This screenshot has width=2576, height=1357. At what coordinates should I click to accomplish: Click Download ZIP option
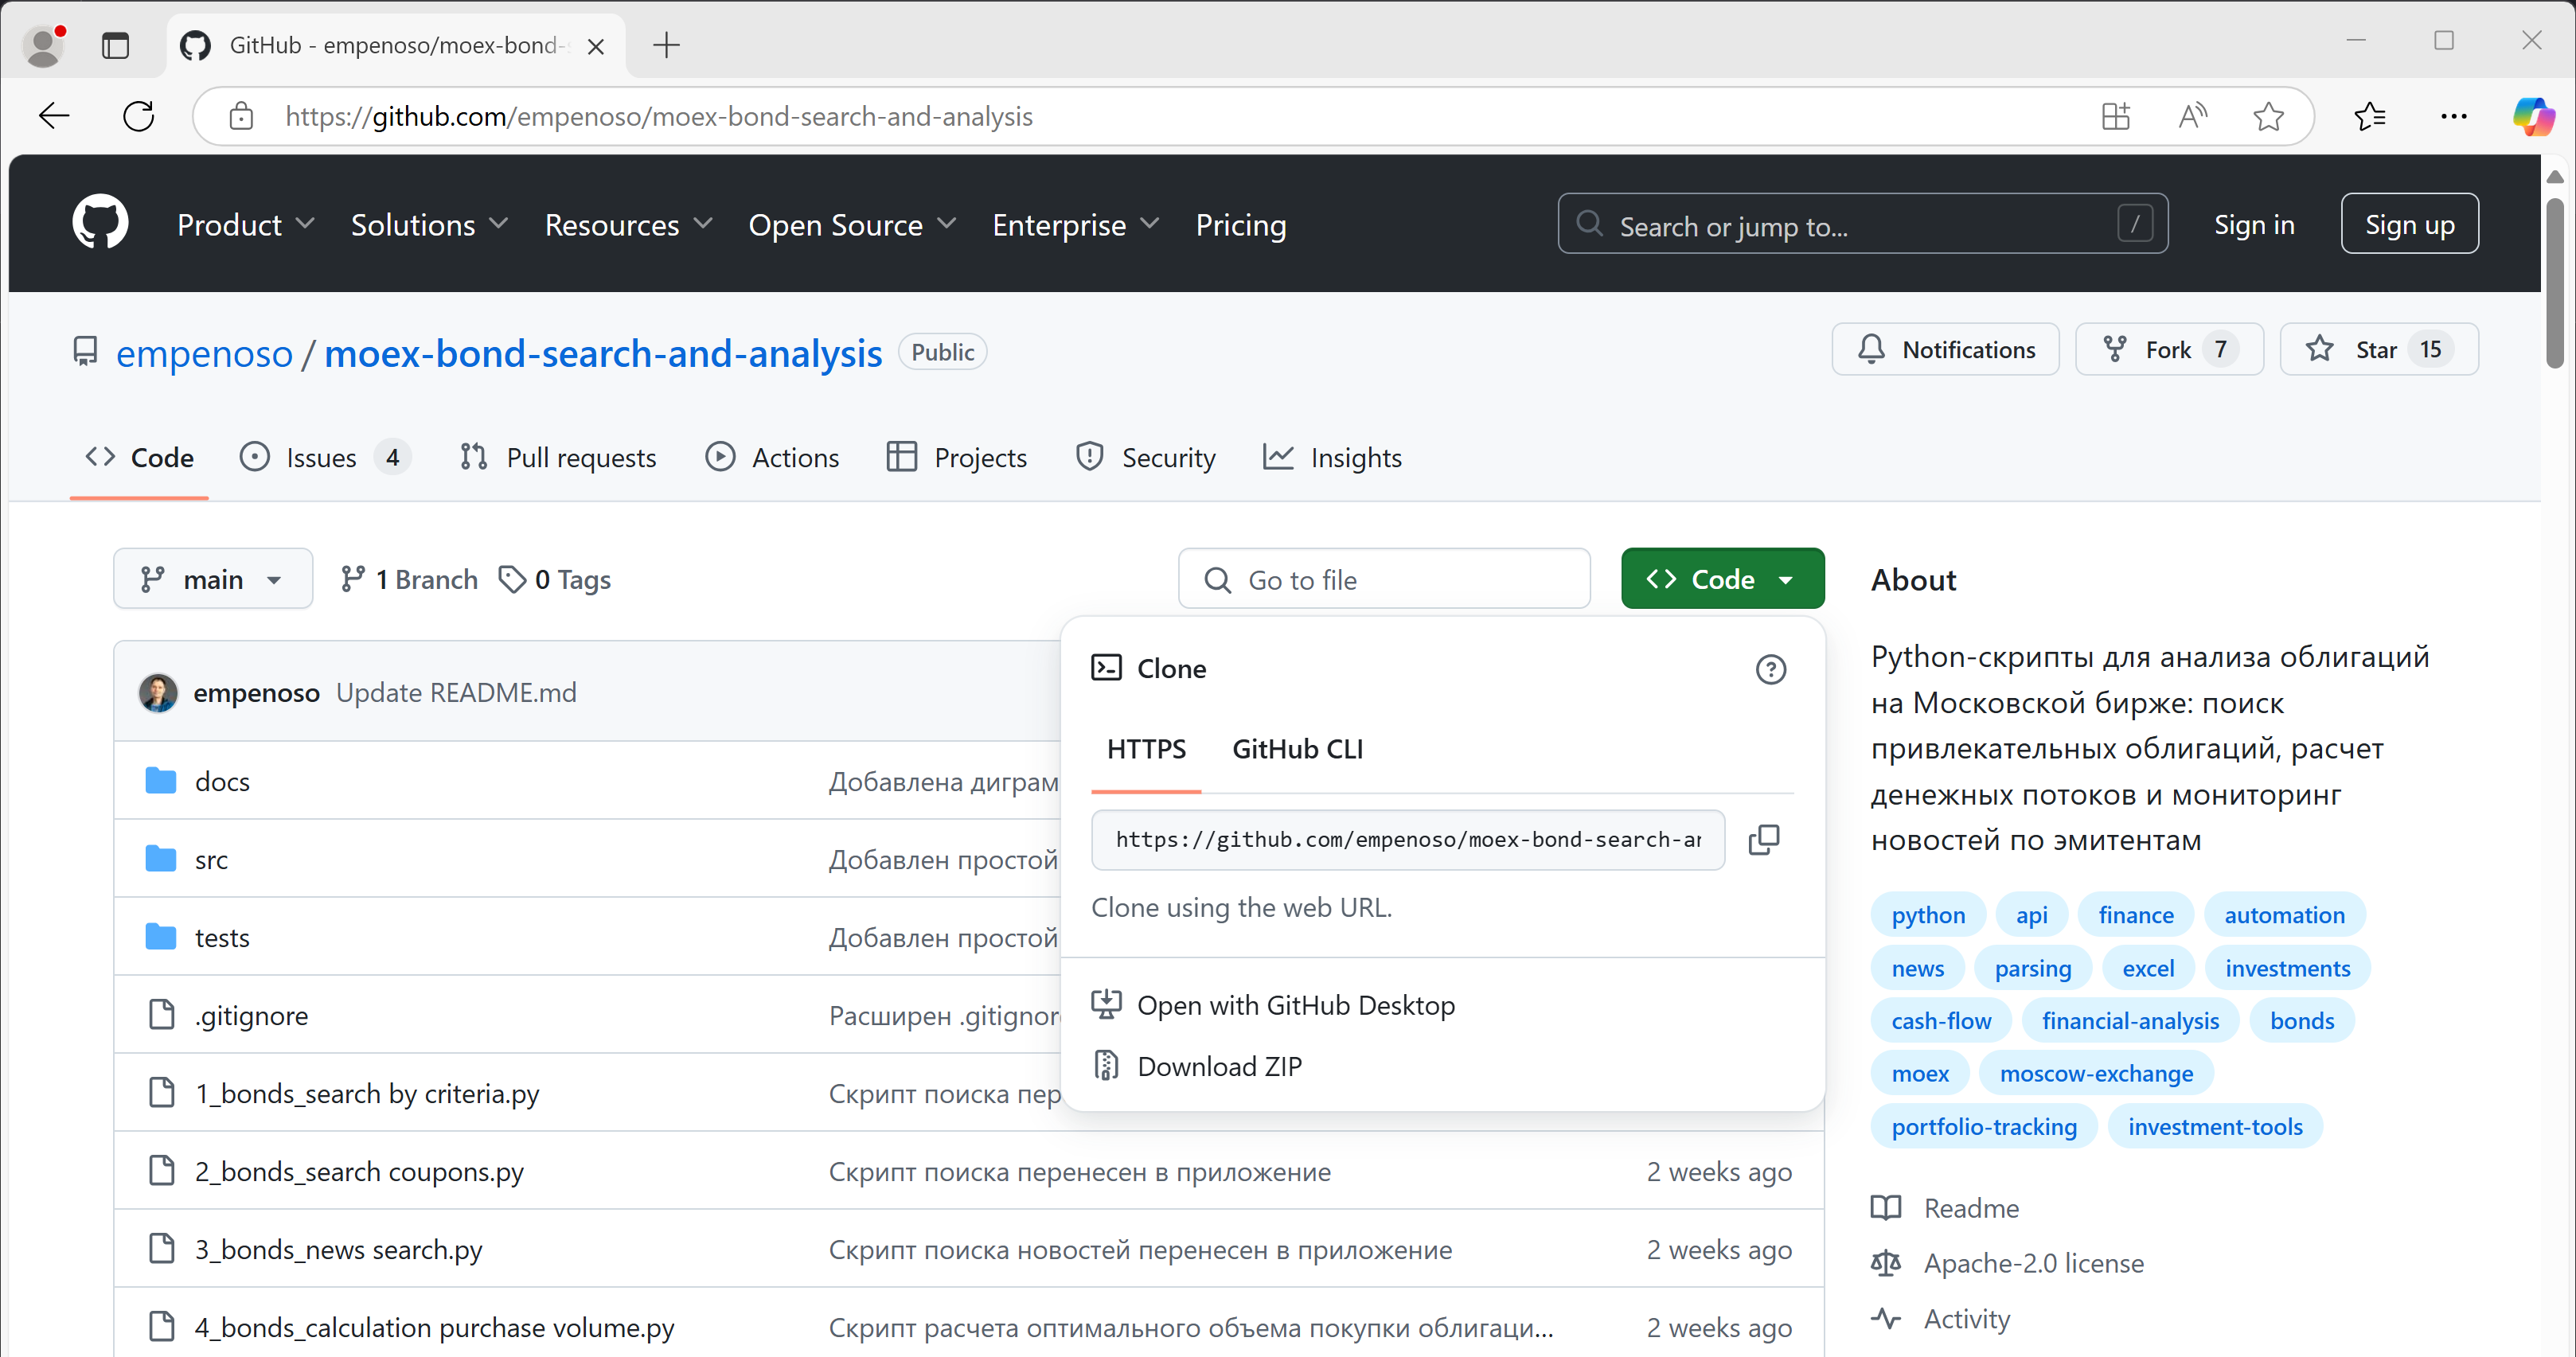tap(1219, 1066)
